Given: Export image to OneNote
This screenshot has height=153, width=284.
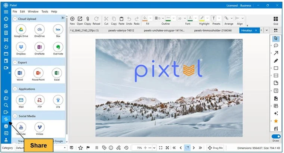Looking at the screenshot, I should (x=40, y=47).
